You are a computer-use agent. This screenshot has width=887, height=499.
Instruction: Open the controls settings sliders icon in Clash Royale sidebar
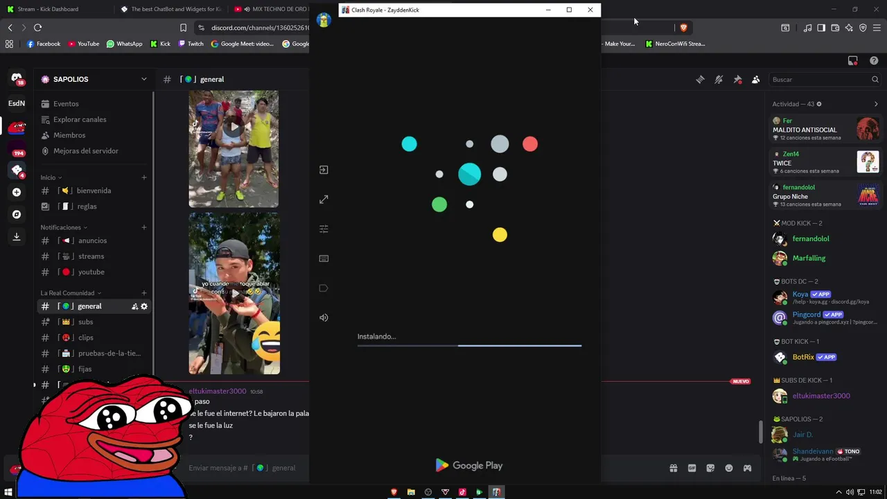[324, 229]
